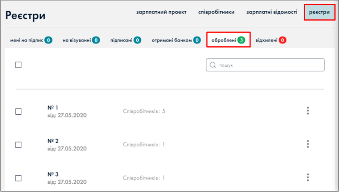Open the зарплатний проект menu item

(161, 12)
